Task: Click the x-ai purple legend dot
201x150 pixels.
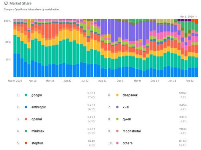Action: (x=117, y=107)
